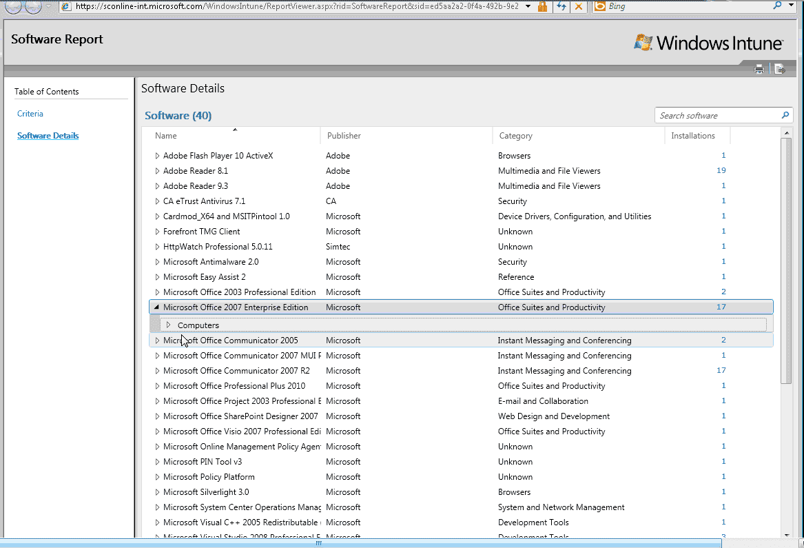Screen dimensions: 804x548
Task: Select Software Details in the table of contents
Action: coord(48,135)
